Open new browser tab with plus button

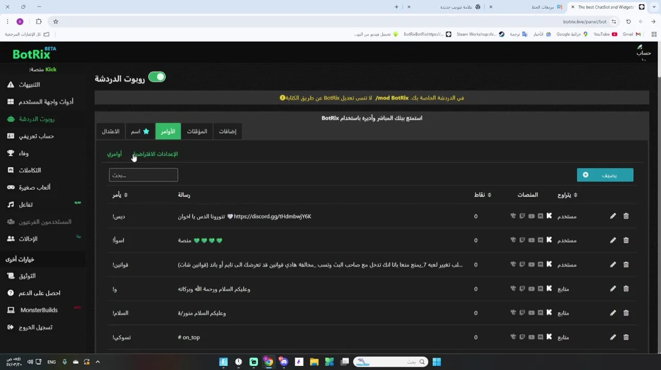click(396, 7)
